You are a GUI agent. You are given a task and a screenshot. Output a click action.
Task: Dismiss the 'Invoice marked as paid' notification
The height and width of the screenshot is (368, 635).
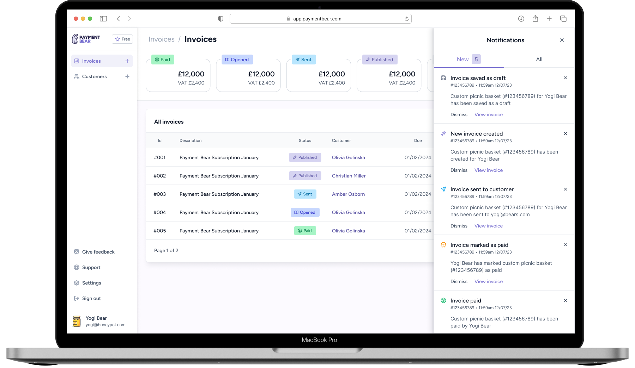[459, 281]
